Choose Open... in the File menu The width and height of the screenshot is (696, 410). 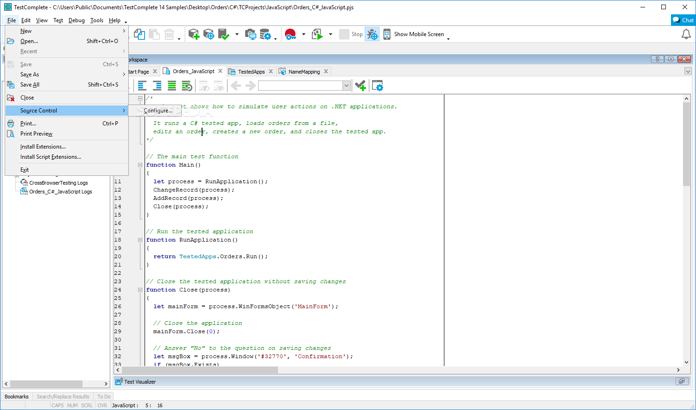67,41
